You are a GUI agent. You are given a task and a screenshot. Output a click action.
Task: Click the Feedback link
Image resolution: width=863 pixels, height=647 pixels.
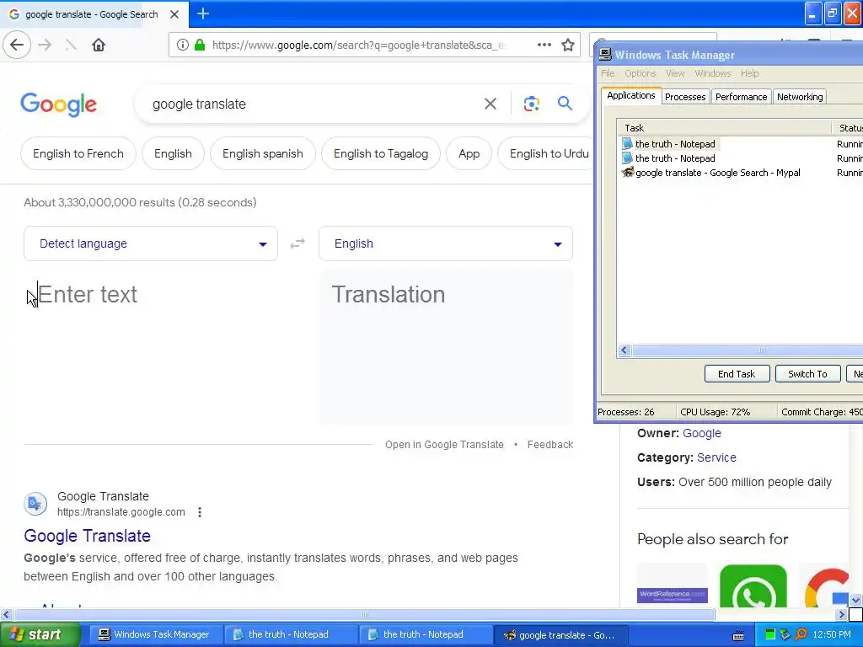(549, 445)
